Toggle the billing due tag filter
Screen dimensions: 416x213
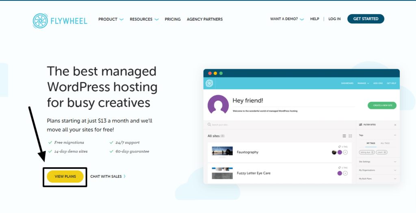(367, 152)
